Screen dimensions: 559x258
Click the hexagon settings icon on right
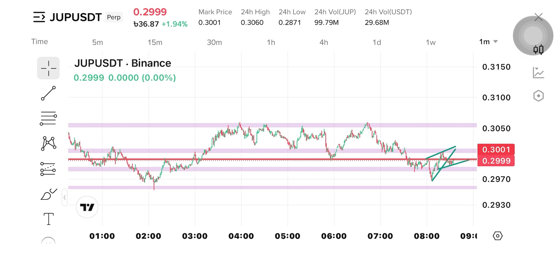coord(538,96)
